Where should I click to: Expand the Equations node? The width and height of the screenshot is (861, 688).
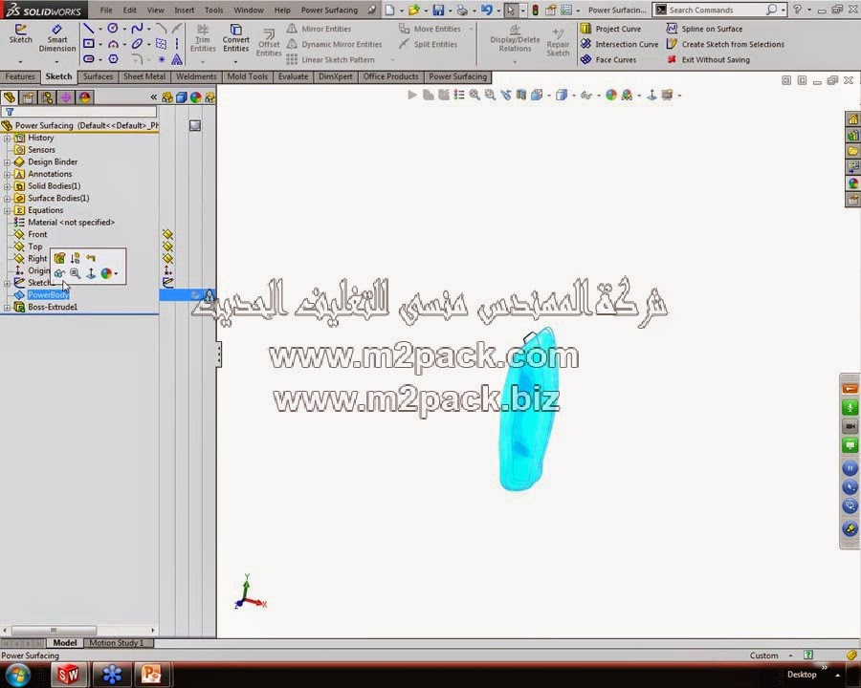(x=7, y=210)
